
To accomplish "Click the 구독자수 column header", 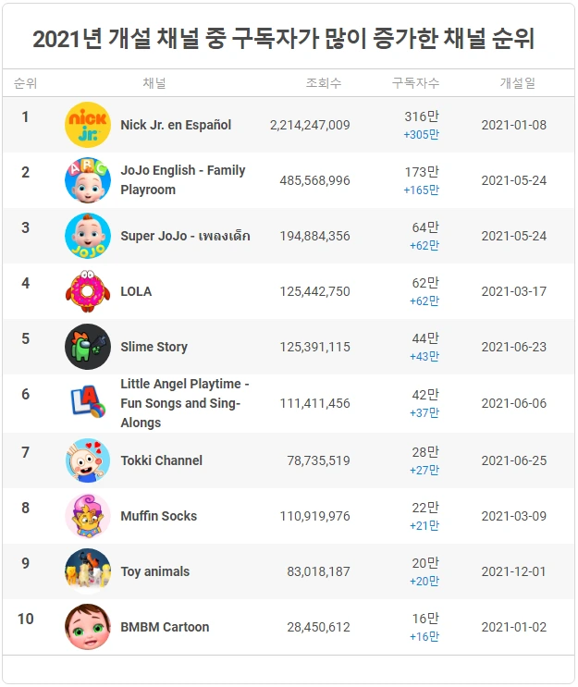I will point(415,83).
